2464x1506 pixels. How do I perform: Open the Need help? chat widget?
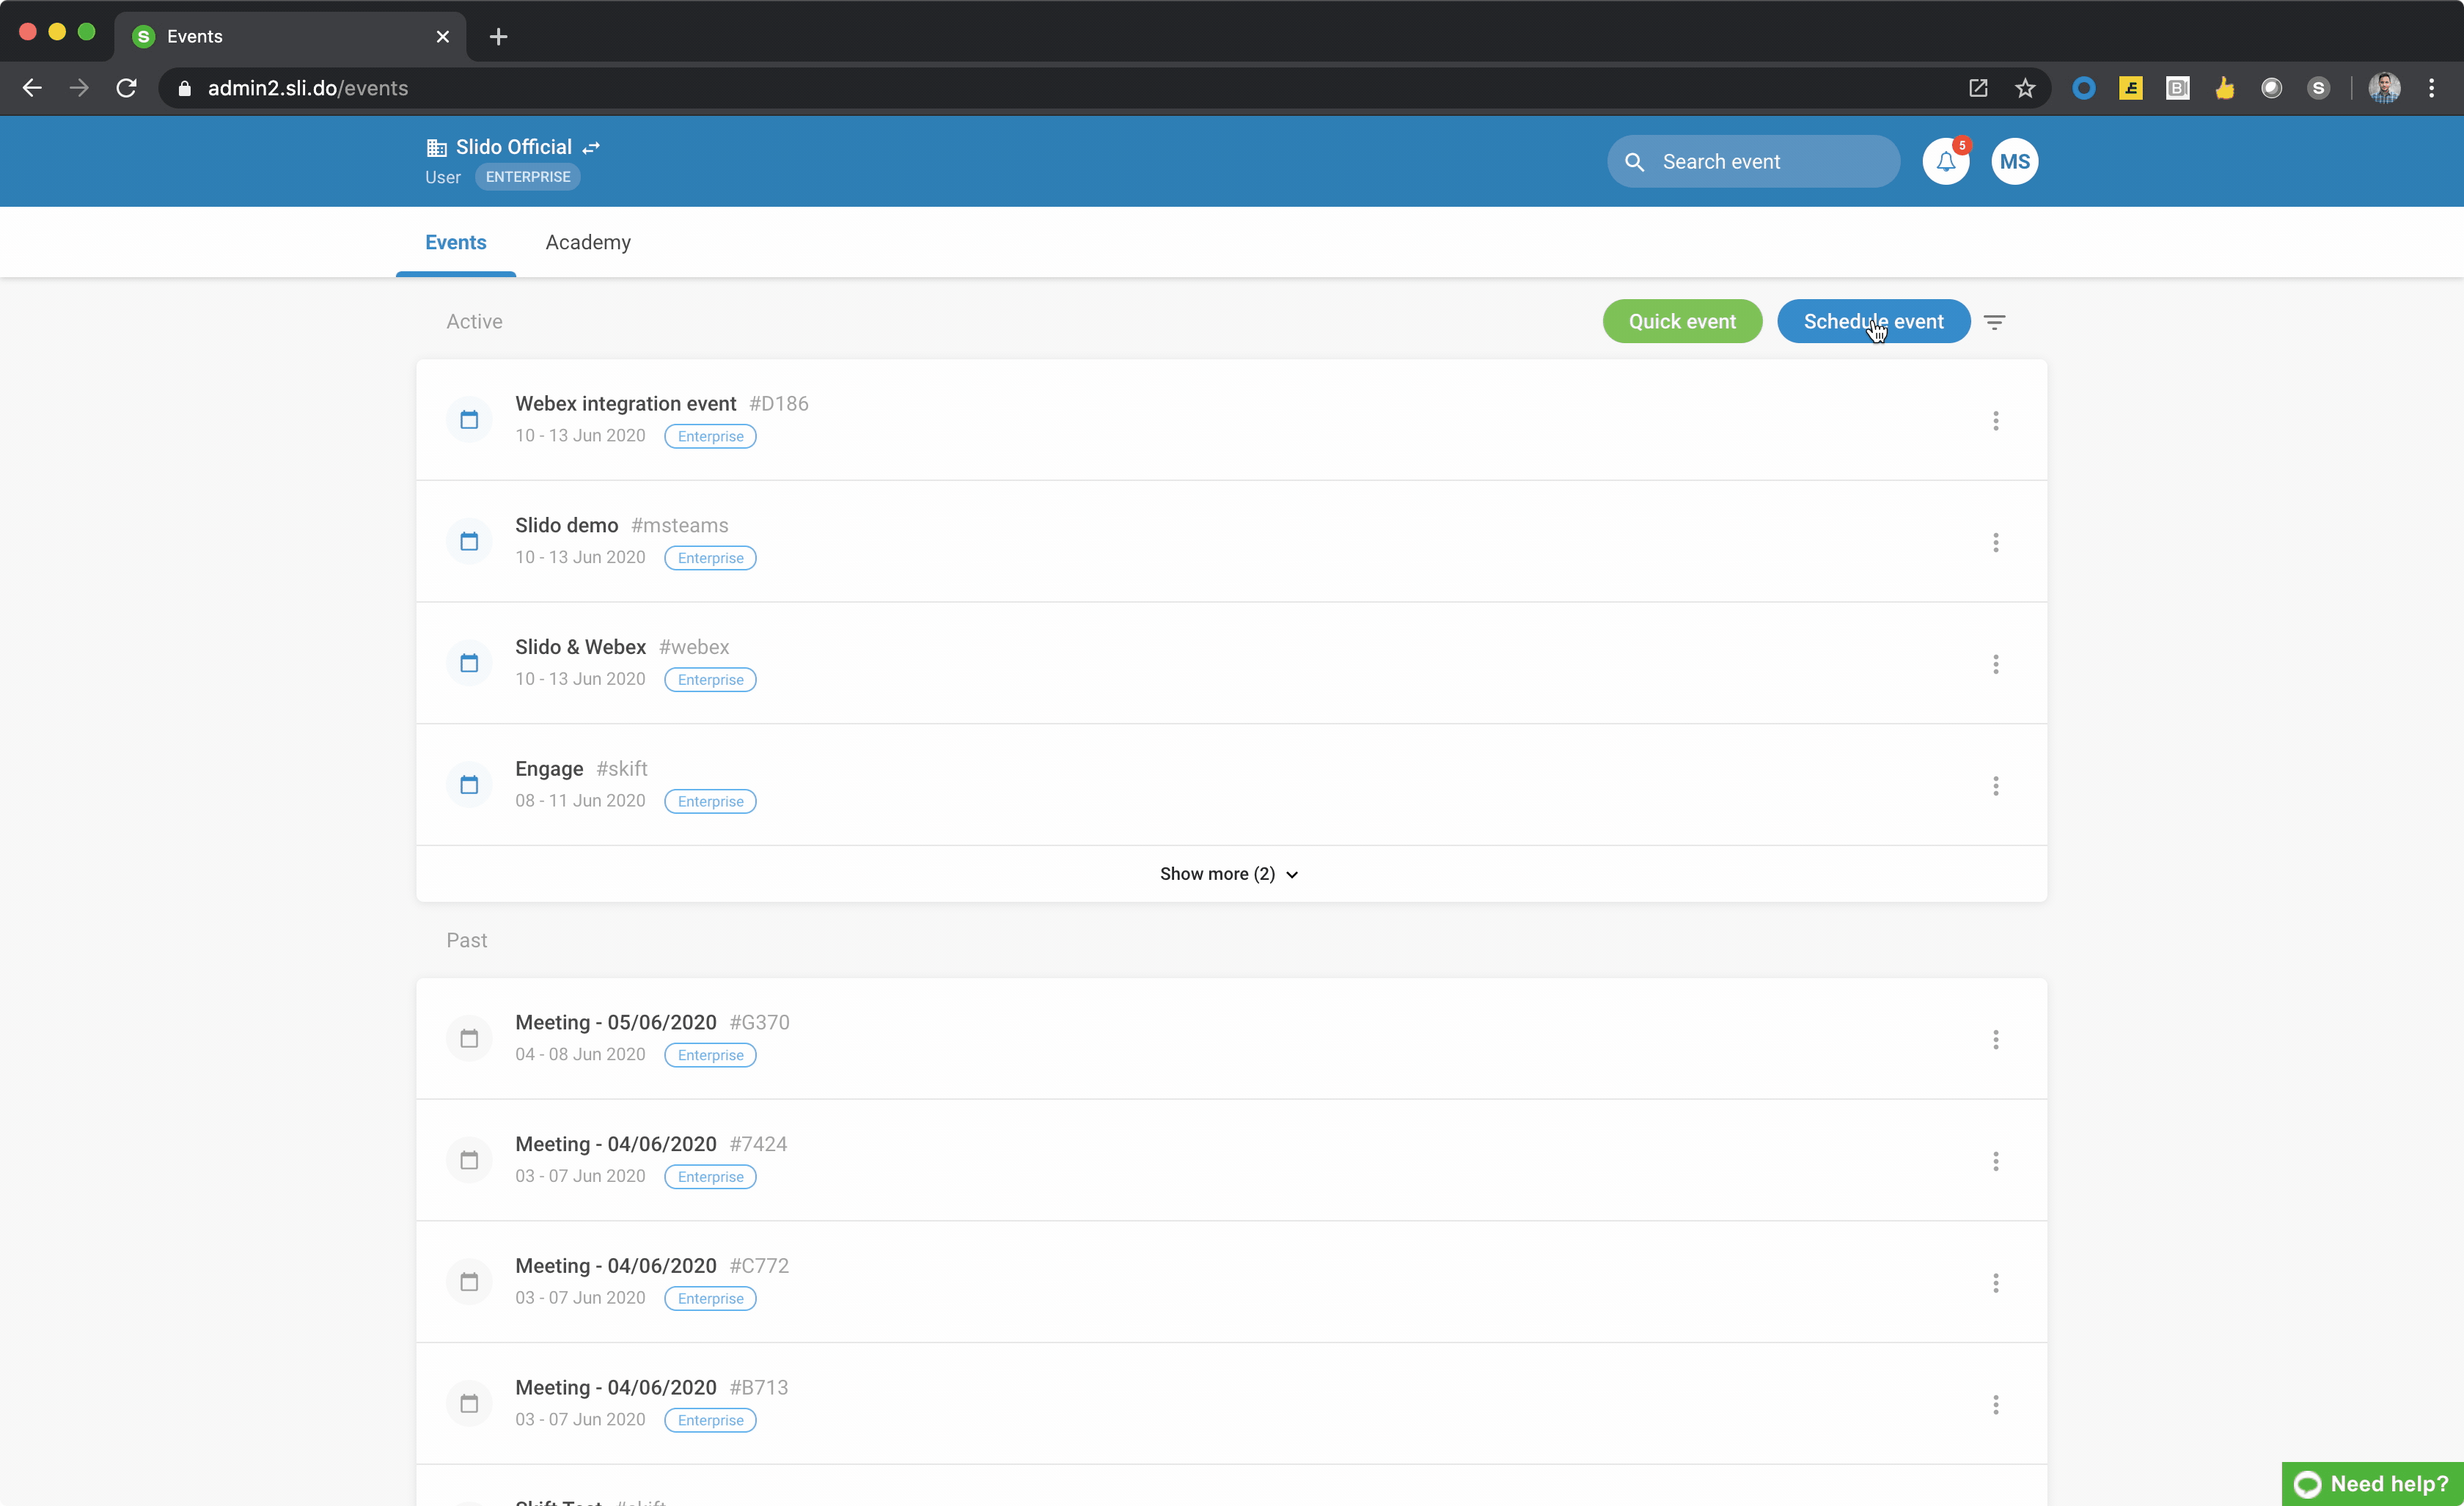(2372, 1484)
